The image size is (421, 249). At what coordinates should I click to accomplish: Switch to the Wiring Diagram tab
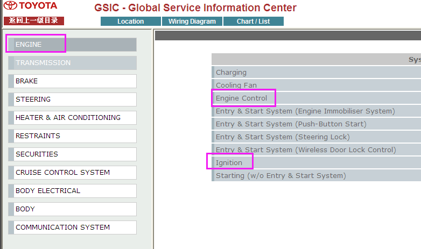click(x=192, y=22)
